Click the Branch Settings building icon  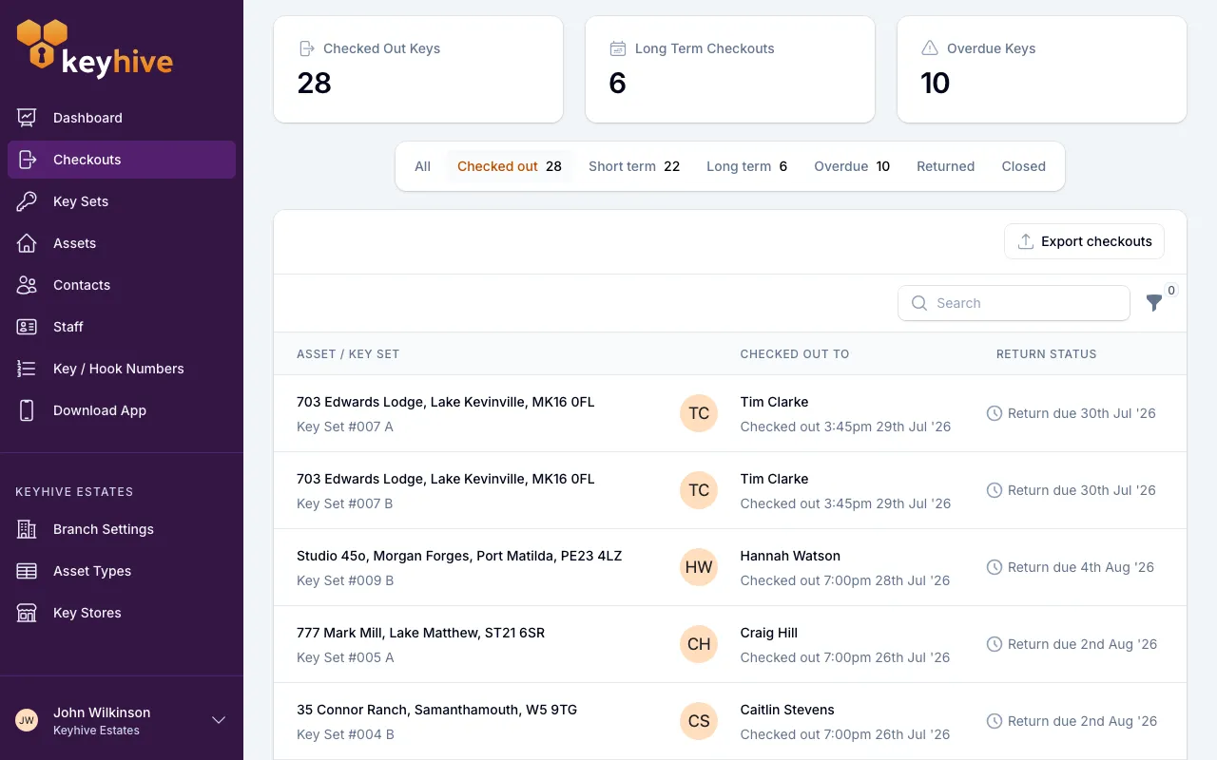point(27,529)
